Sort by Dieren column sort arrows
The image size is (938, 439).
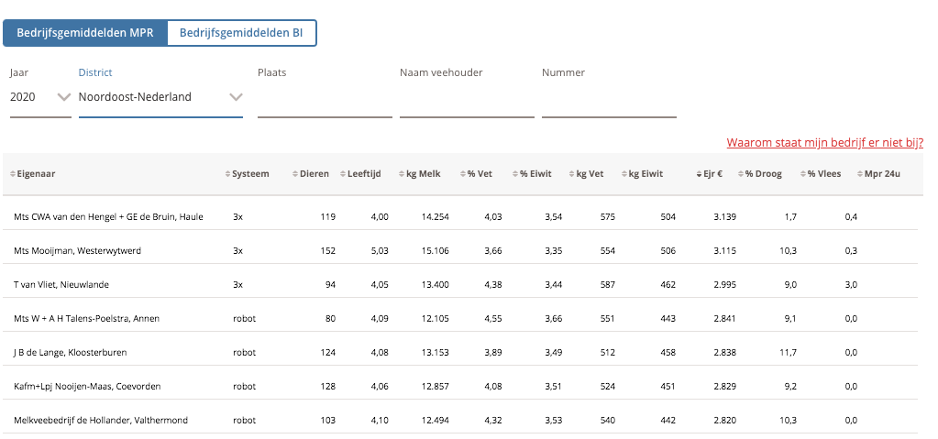tap(294, 174)
